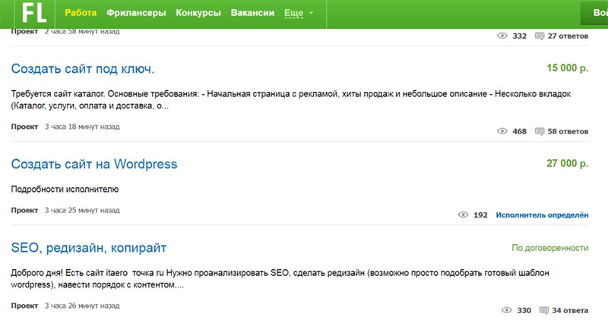
Task: Click comment bubble icon next to 34 ответа
Action: tap(545, 310)
